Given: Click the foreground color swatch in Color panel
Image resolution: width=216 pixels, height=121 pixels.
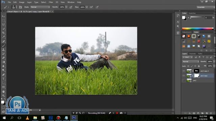Looking at the screenshot, I should tap(184, 17).
